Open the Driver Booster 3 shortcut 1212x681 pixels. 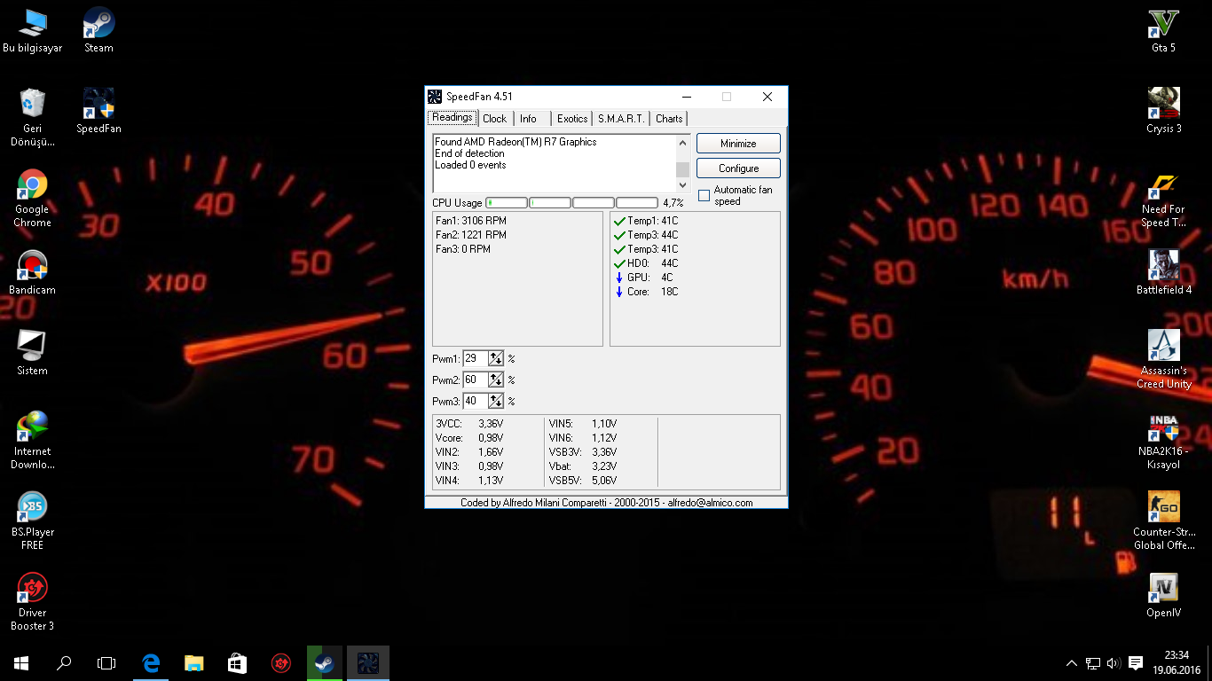[x=32, y=589]
